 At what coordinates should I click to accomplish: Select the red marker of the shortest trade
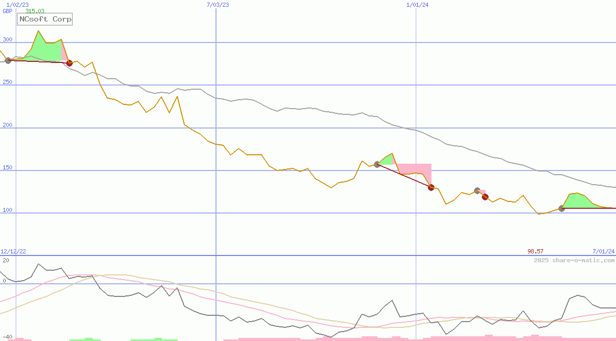point(485,197)
